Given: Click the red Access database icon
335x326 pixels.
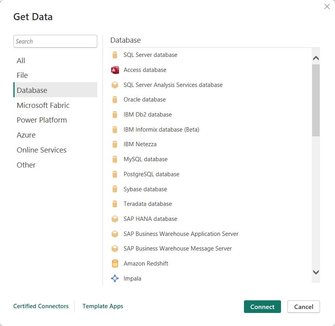Looking at the screenshot, I should point(115,70).
